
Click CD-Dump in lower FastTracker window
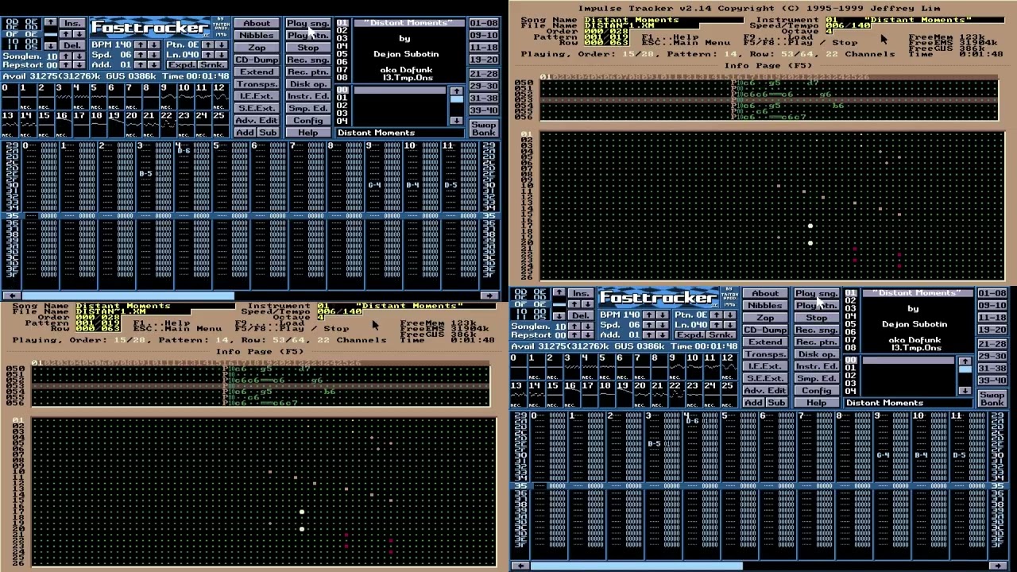tap(765, 330)
